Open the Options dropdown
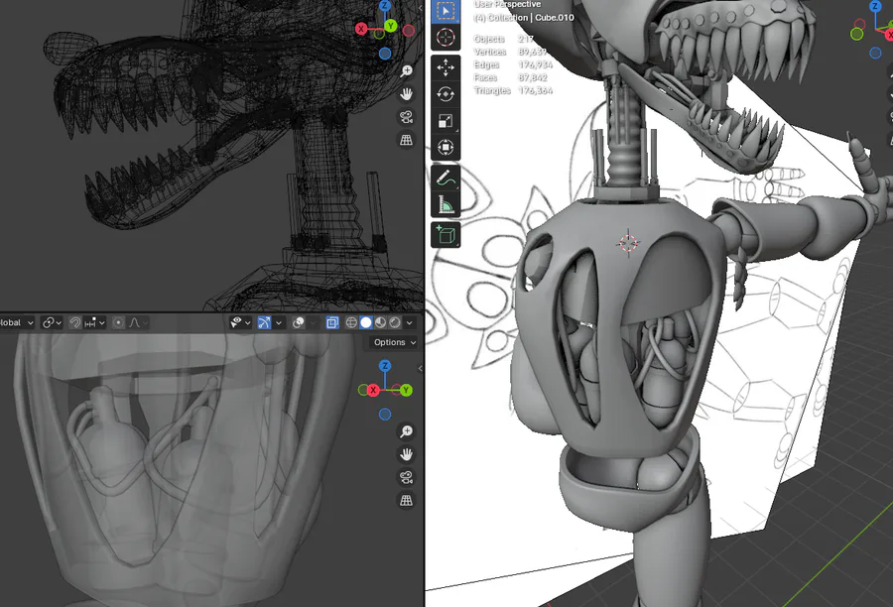The height and width of the screenshot is (607, 893). [x=394, y=342]
